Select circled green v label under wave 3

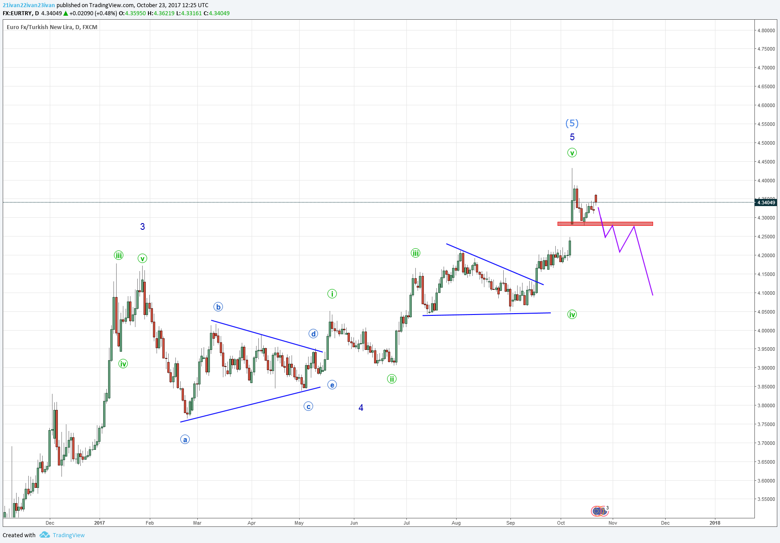pyautogui.click(x=142, y=259)
